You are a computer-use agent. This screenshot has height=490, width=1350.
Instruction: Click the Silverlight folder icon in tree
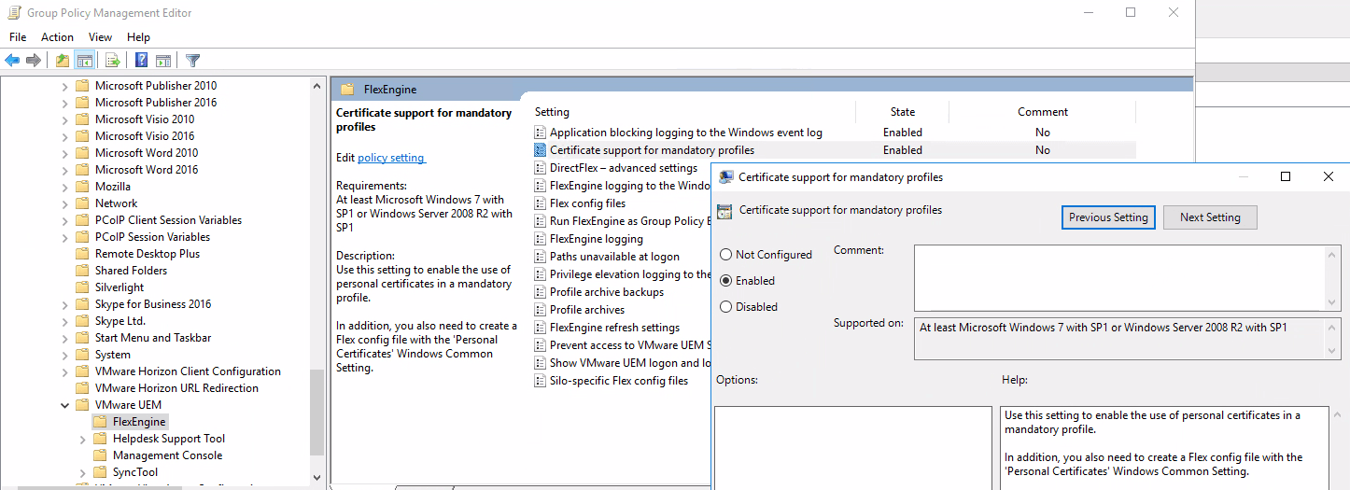pyautogui.click(x=82, y=287)
